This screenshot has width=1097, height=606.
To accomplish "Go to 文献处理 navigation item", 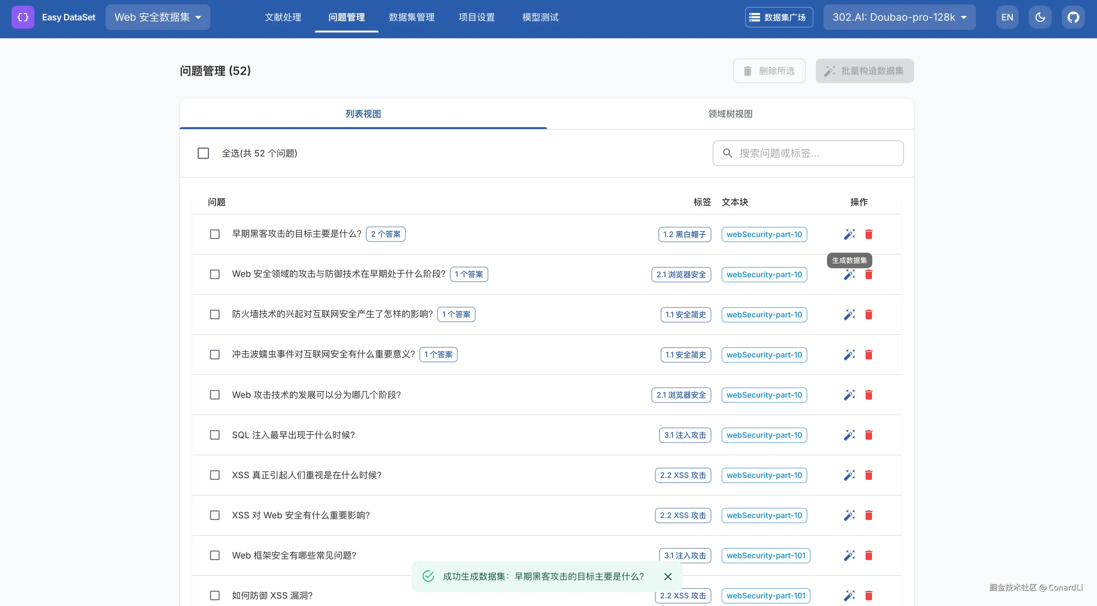I will pos(283,17).
